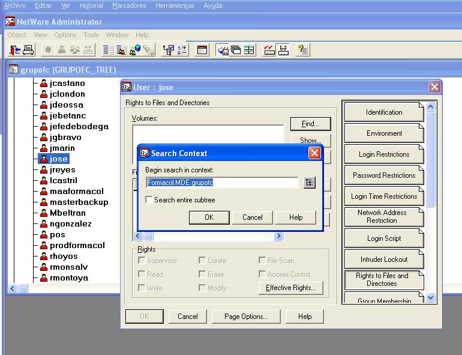462x355 pixels.
Task: Click the user icon next to masterbackup
Action: [x=44, y=202]
